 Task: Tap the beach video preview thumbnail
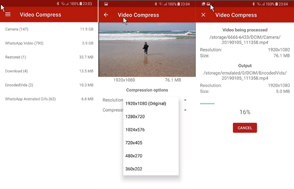coord(147,50)
